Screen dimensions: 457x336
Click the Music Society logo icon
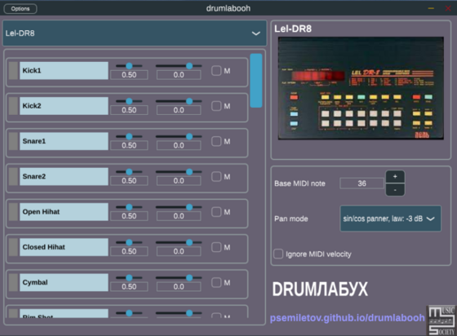[x=441, y=321]
